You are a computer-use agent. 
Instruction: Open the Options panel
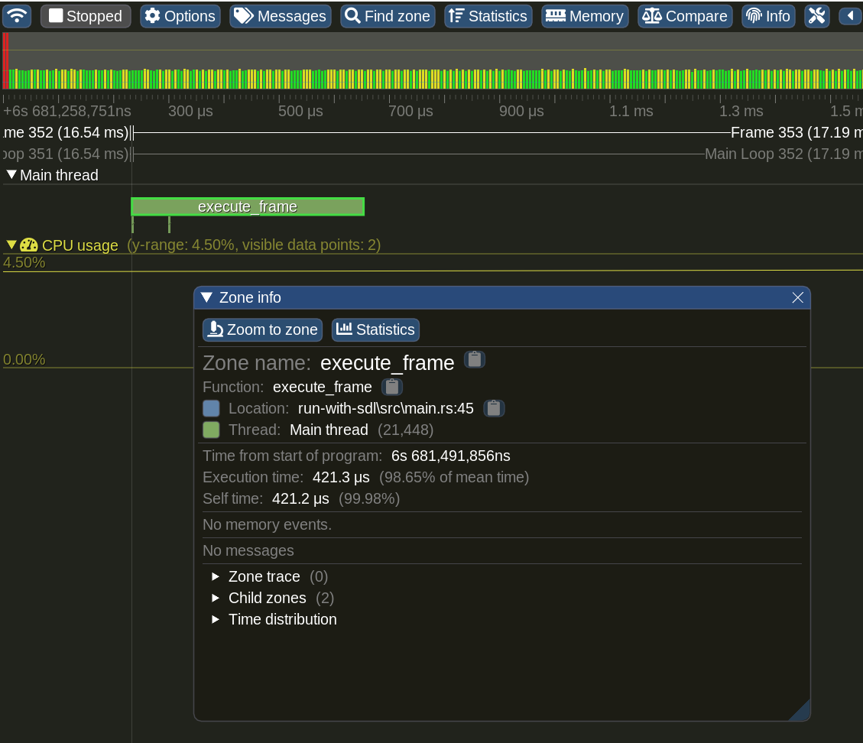(x=180, y=16)
